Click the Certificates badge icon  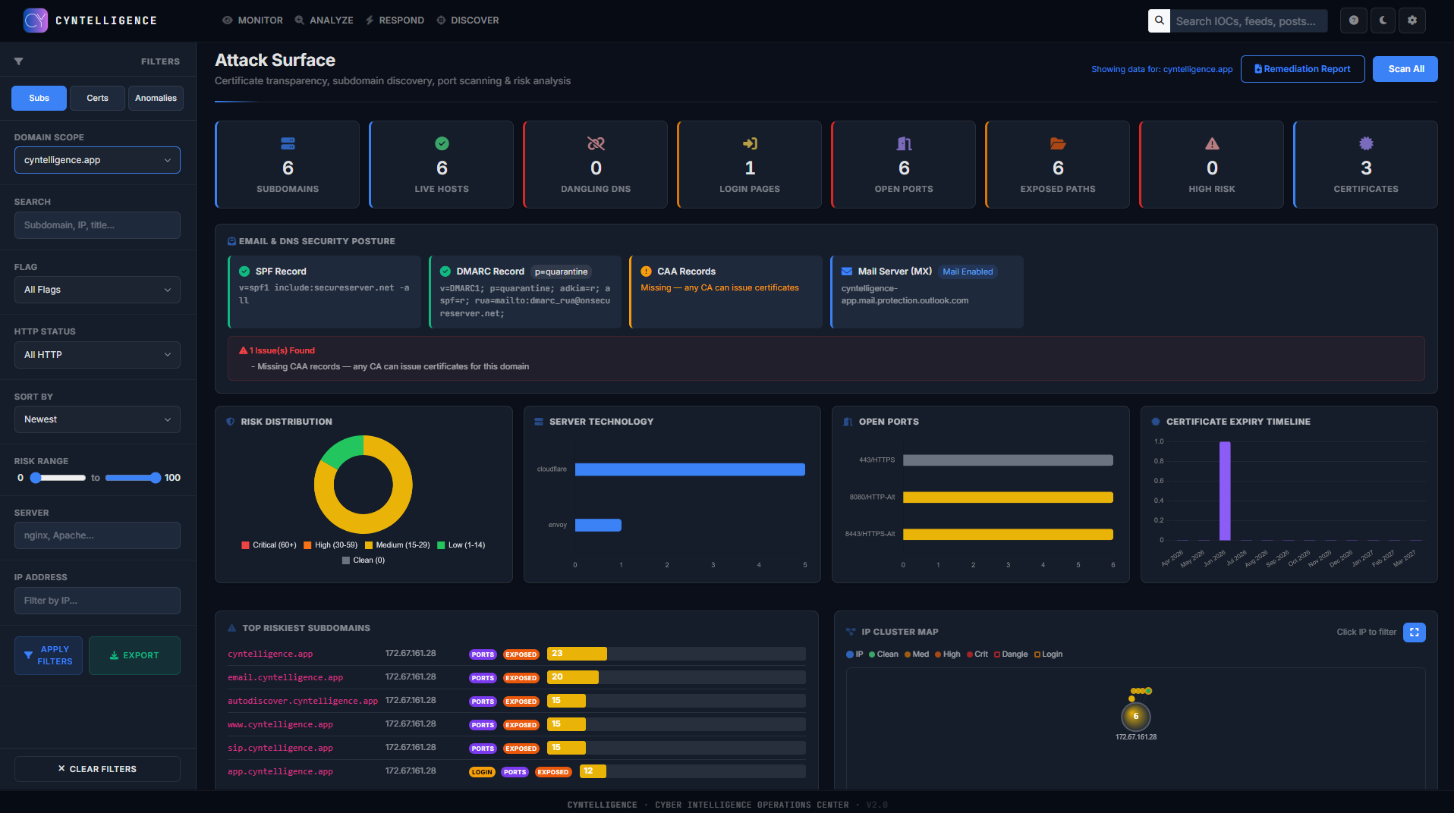tap(1366, 143)
